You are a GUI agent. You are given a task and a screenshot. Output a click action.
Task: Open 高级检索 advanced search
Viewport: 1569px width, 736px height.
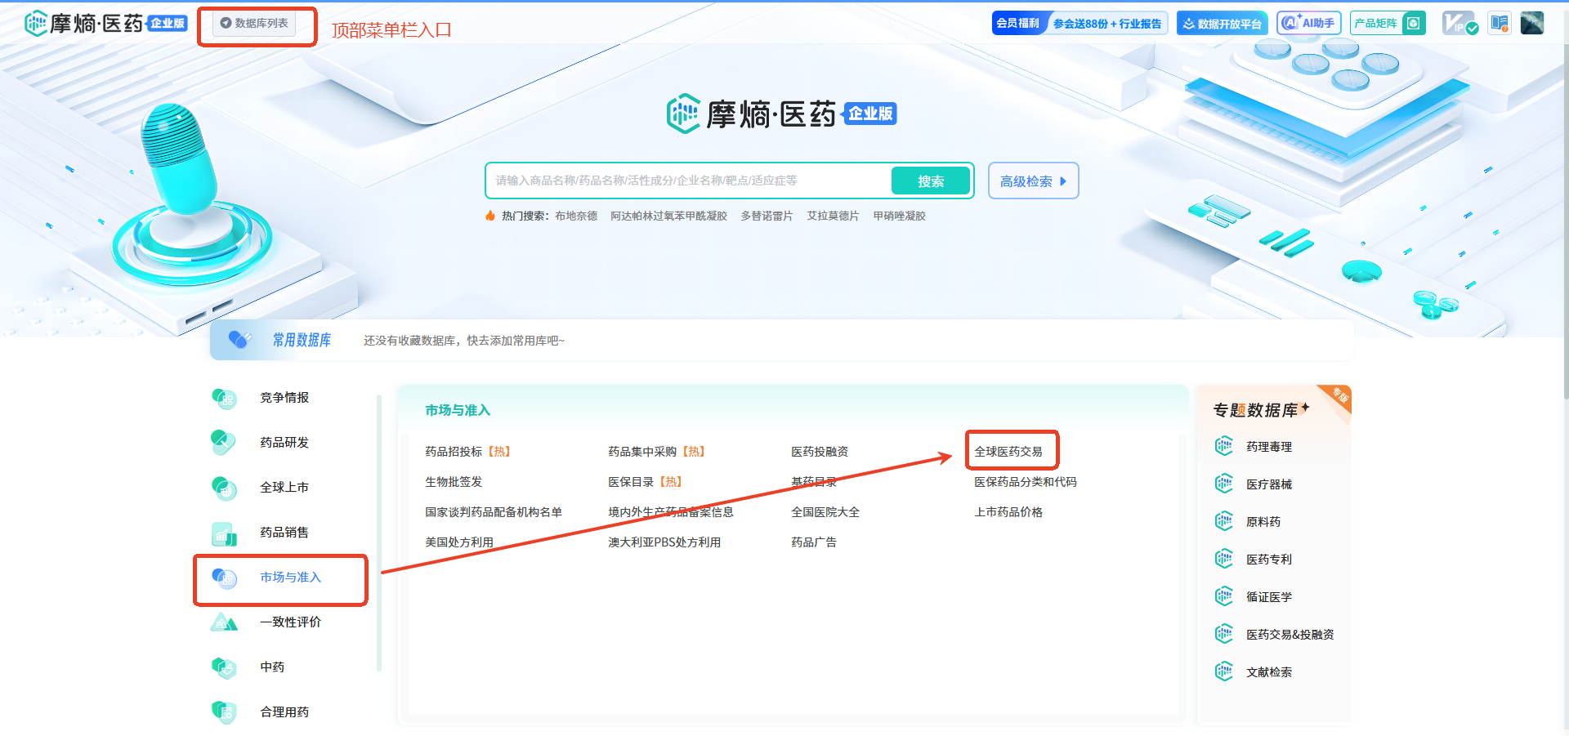[x=1033, y=181]
